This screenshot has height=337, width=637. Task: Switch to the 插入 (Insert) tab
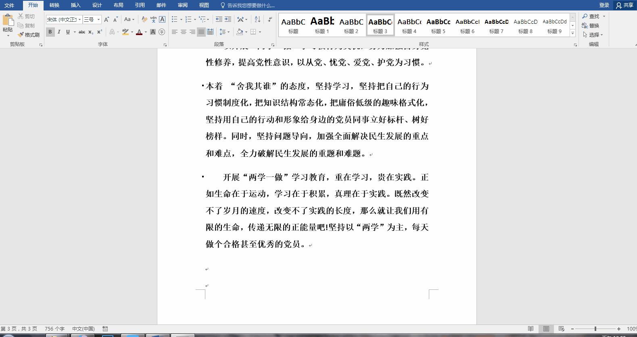[75, 5]
